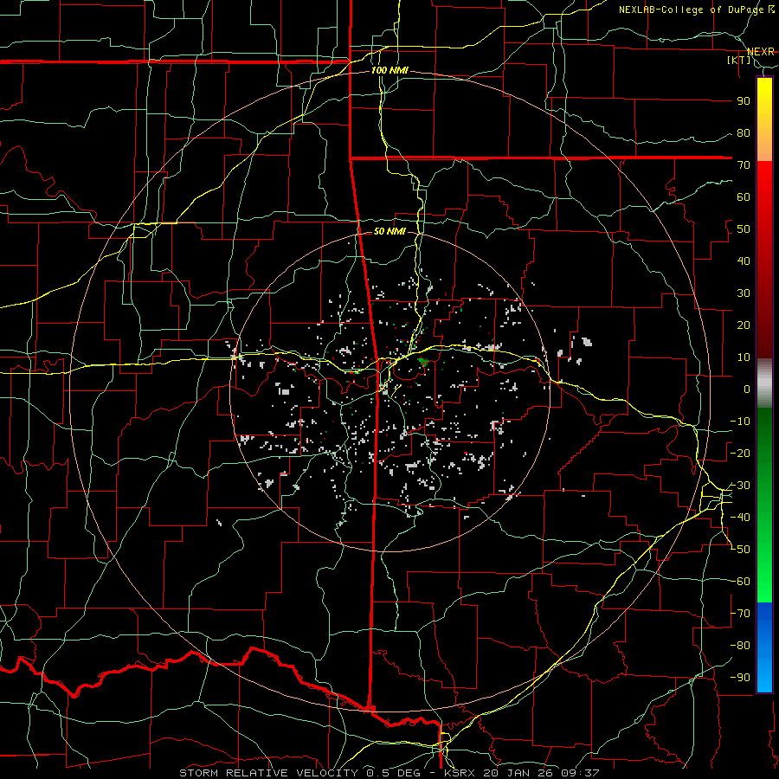This screenshot has height=779, width=779.
Task: Click the '-20' value on velocity scale
Action: (740, 454)
